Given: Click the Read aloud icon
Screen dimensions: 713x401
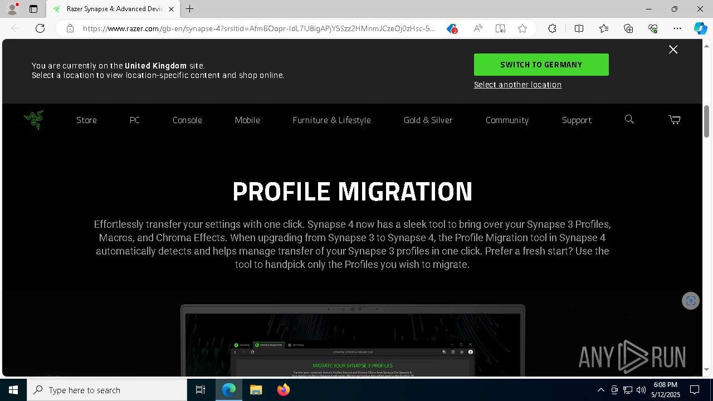Looking at the screenshot, I should [x=478, y=28].
